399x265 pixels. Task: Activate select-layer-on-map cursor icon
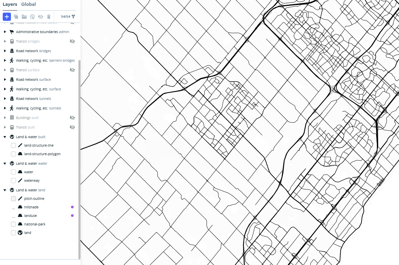tap(32, 16)
